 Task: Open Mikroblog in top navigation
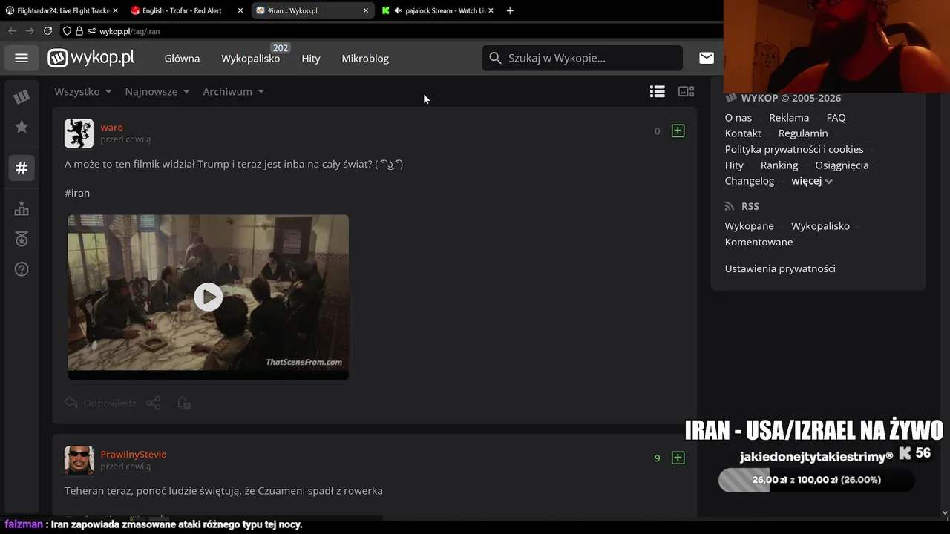pyautogui.click(x=365, y=58)
